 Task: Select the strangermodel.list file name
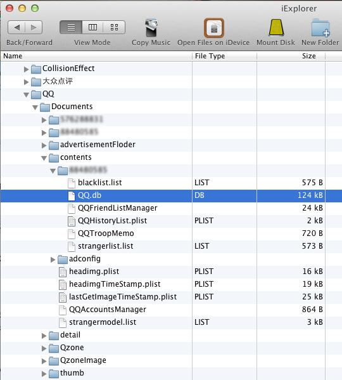(103, 322)
